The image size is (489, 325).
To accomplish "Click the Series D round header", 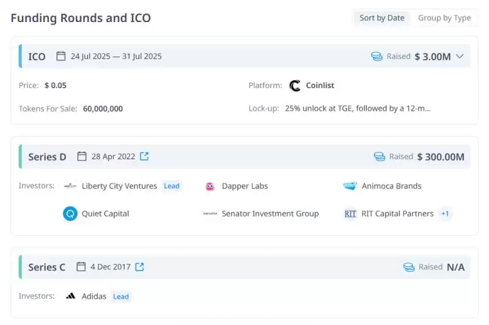I will pos(47,157).
